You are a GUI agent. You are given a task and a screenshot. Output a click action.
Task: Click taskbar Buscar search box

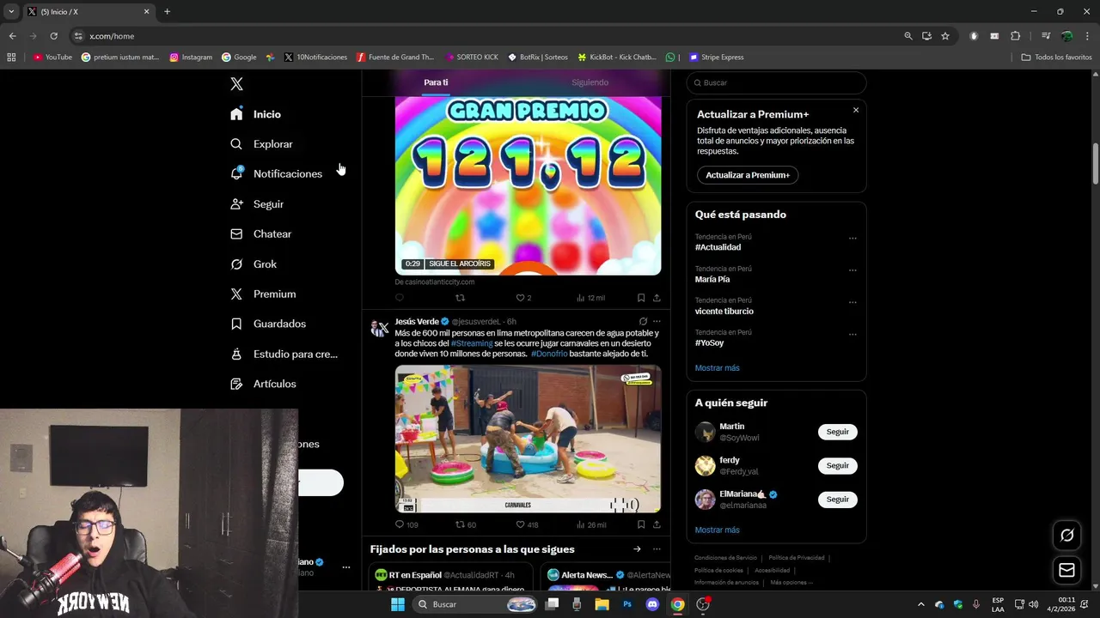[x=475, y=604]
